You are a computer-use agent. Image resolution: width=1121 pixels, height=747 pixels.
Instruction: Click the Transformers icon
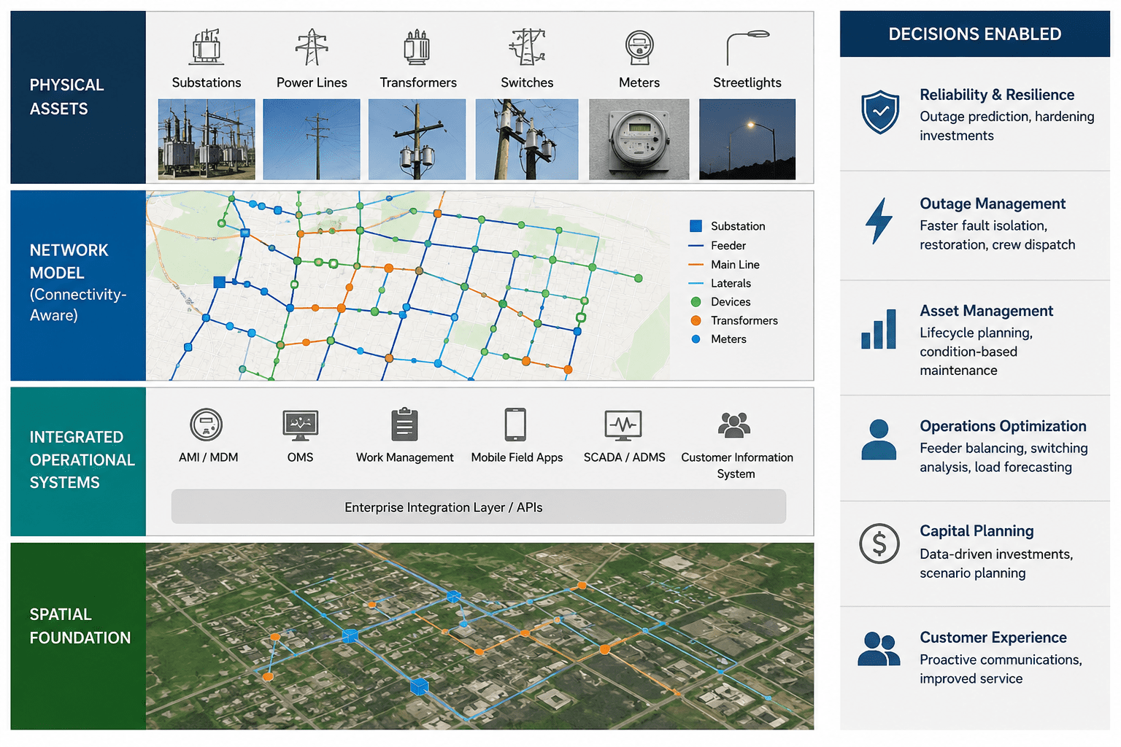point(417,47)
